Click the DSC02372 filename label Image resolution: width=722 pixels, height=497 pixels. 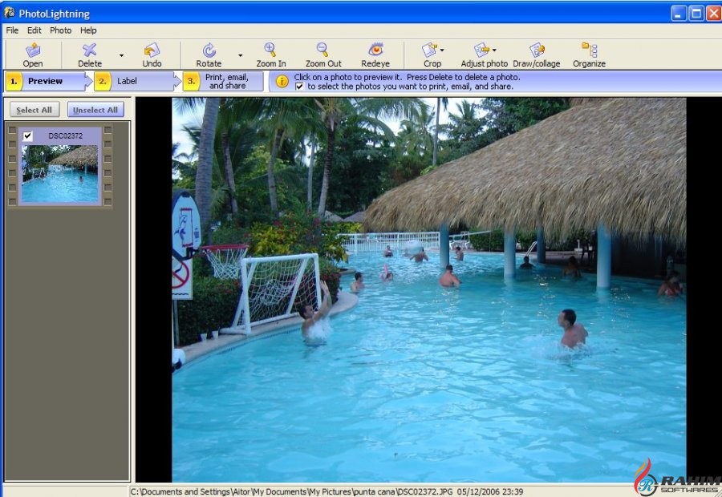point(66,135)
